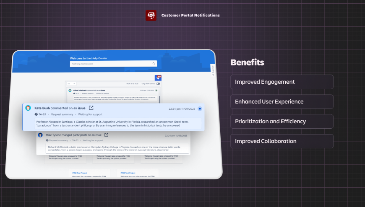Image resolution: width=365 pixels, height=207 pixels.
Task: Click the icon beside Request summary in Mike Tysone row
Action: pyautogui.click(x=47, y=140)
